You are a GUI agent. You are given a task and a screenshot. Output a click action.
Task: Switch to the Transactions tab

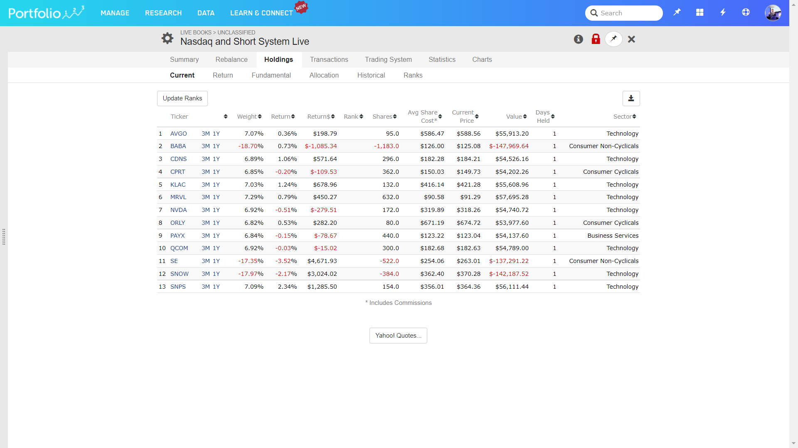click(x=329, y=59)
